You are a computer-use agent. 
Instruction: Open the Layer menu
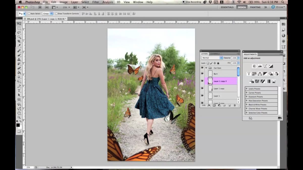click(74, 2)
